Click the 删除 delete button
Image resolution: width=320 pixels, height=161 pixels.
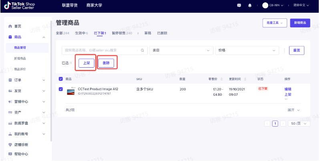tap(106, 63)
